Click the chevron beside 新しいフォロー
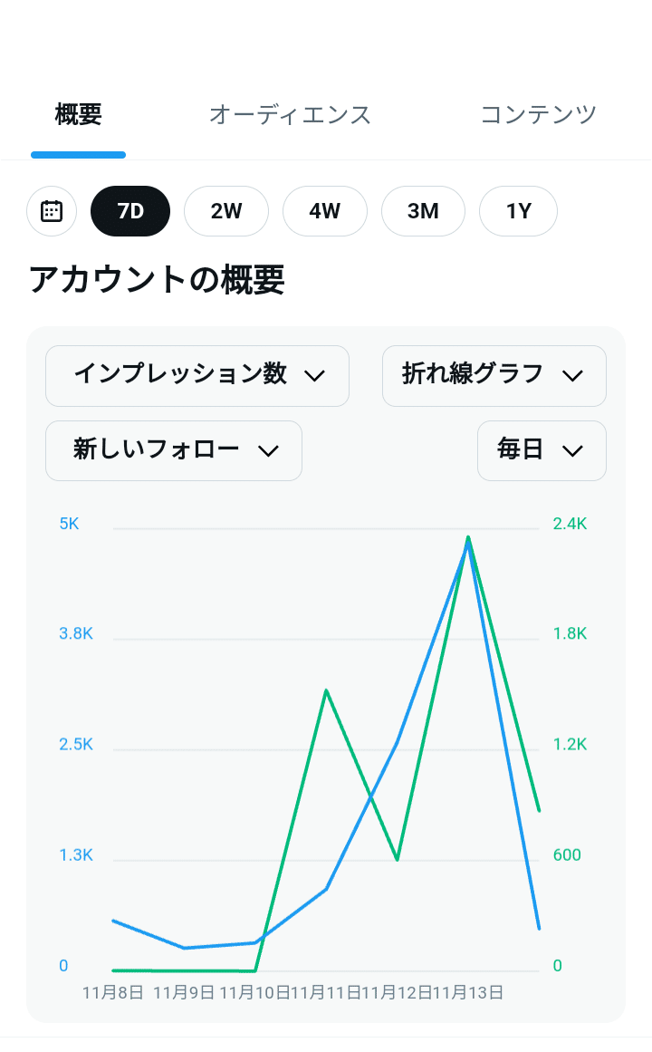This screenshot has width=652, height=1052. click(268, 451)
